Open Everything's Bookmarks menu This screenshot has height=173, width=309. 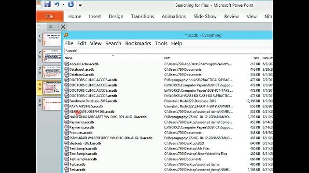coord(138,43)
